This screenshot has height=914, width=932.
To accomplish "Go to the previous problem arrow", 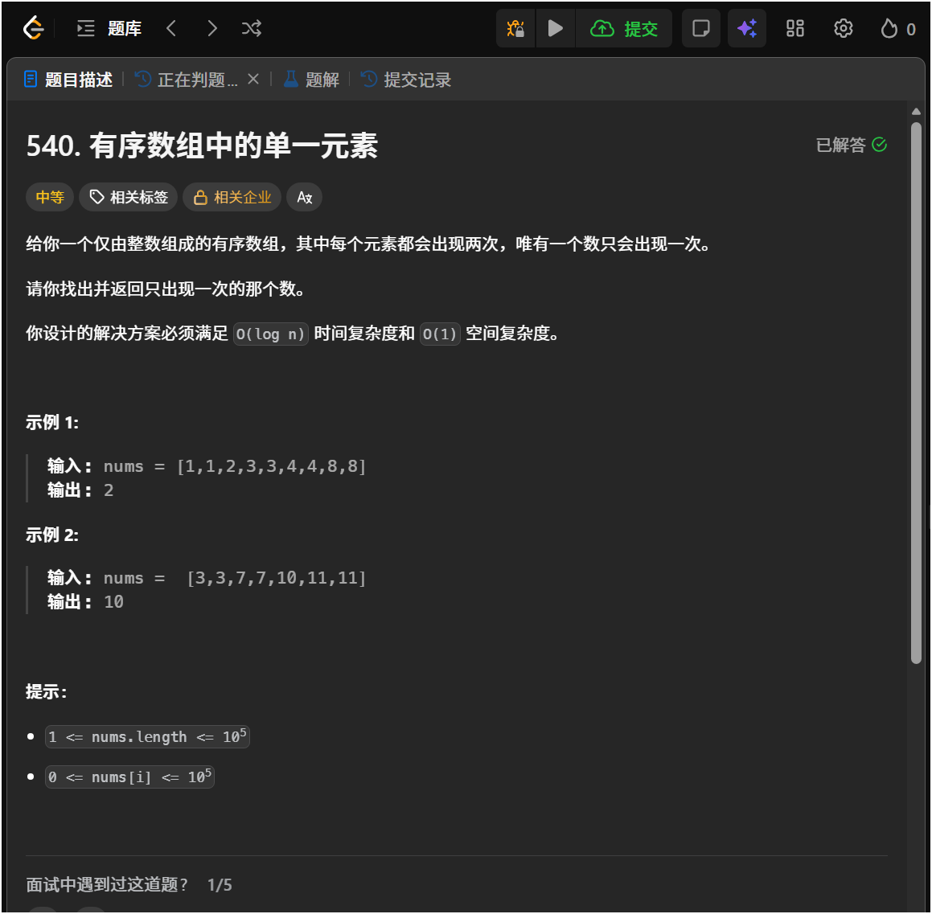I will tap(171, 28).
